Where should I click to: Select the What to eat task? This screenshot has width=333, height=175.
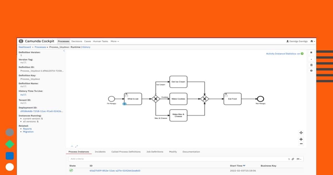click(x=133, y=99)
